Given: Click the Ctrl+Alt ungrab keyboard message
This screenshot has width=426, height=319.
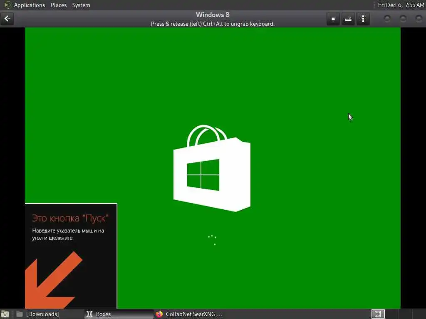Looking at the screenshot, I should coord(213,24).
